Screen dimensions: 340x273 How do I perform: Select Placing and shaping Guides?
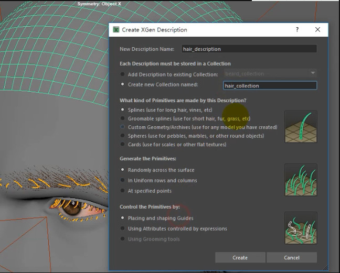pyautogui.click(x=122, y=218)
